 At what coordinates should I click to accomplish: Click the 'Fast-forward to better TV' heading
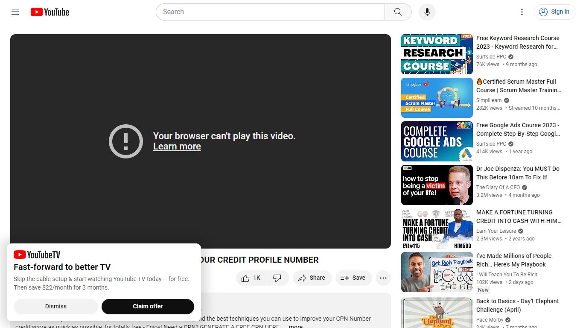point(62,267)
